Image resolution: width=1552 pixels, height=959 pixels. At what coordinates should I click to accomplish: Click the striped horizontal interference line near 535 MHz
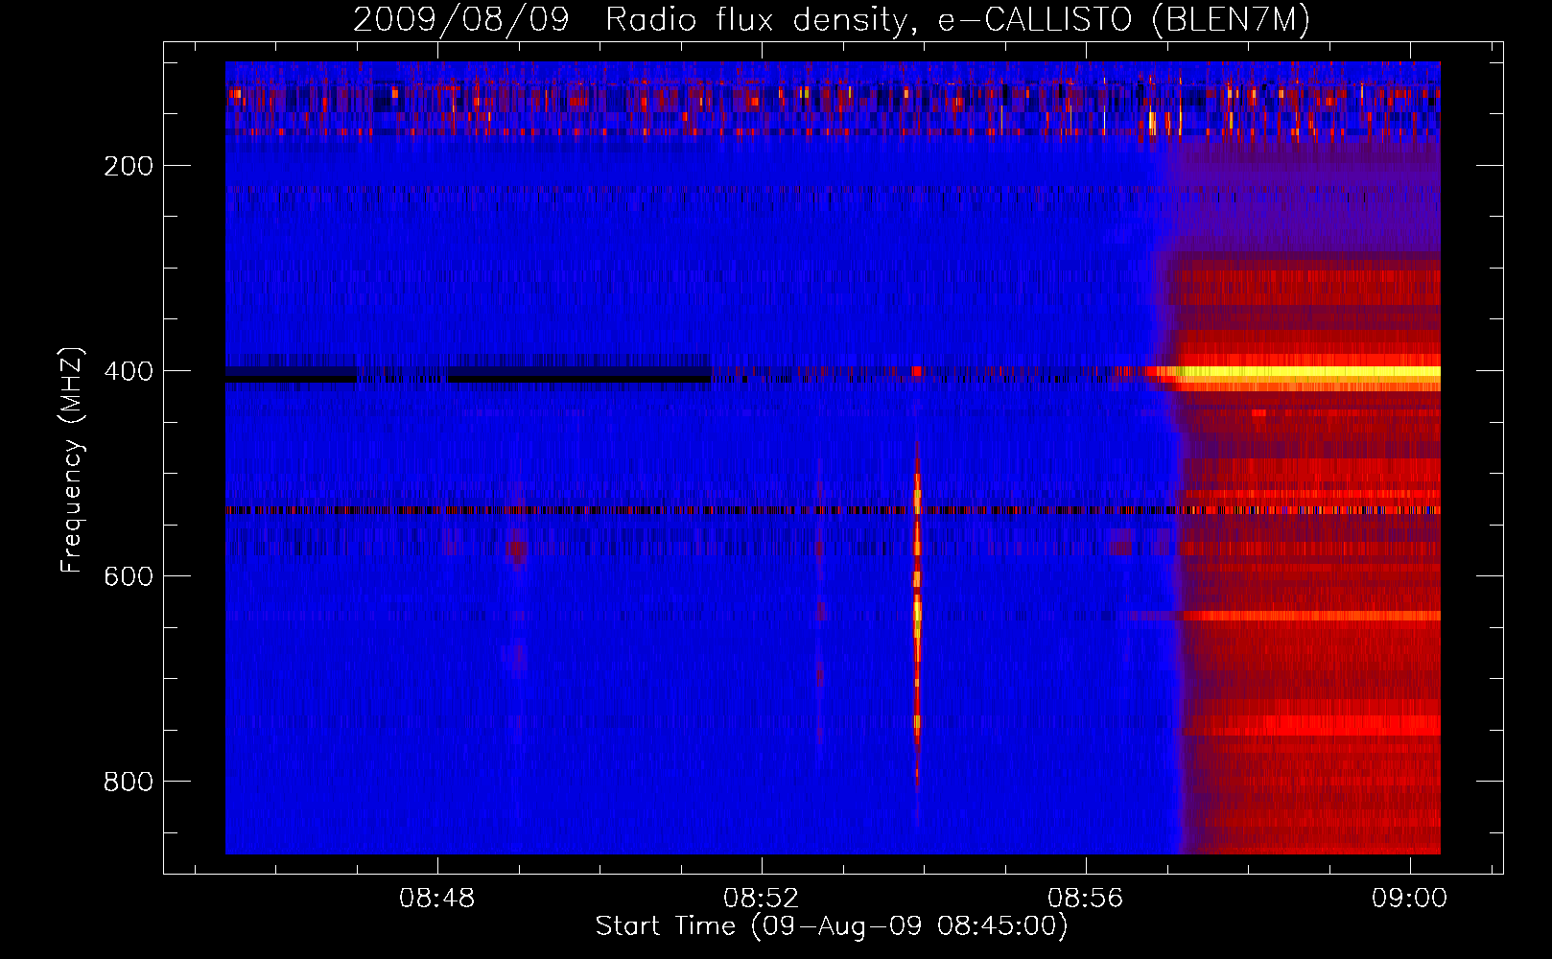(x=833, y=510)
